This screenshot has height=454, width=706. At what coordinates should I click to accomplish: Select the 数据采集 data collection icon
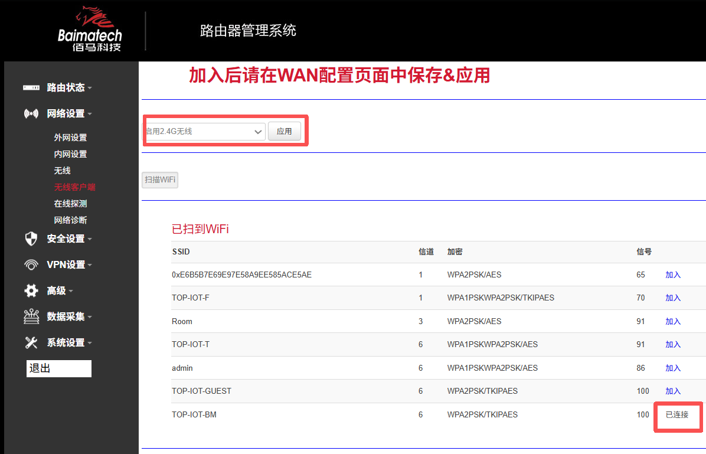click(31, 316)
